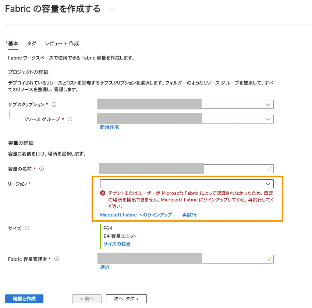Click the 次へ: タグ button
The image size is (312, 308).
click(x=126, y=299)
